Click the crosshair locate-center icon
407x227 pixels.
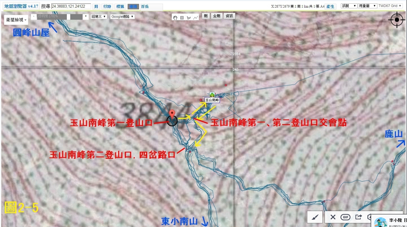396,20
